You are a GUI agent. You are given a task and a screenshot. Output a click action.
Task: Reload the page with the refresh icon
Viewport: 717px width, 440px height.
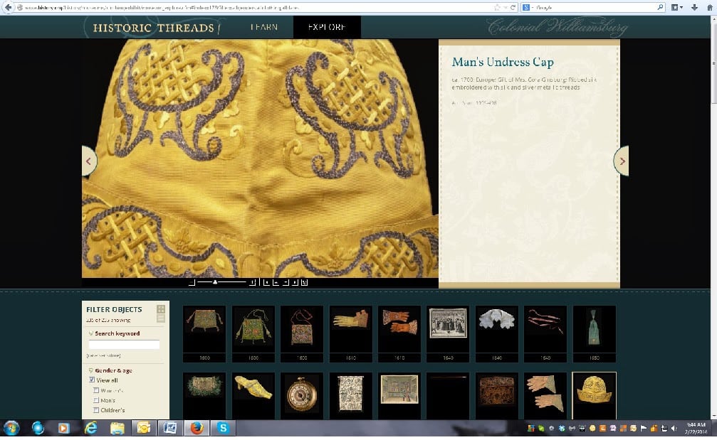tap(513, 7)
